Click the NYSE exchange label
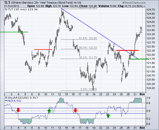159x130 pixels. 77,3
